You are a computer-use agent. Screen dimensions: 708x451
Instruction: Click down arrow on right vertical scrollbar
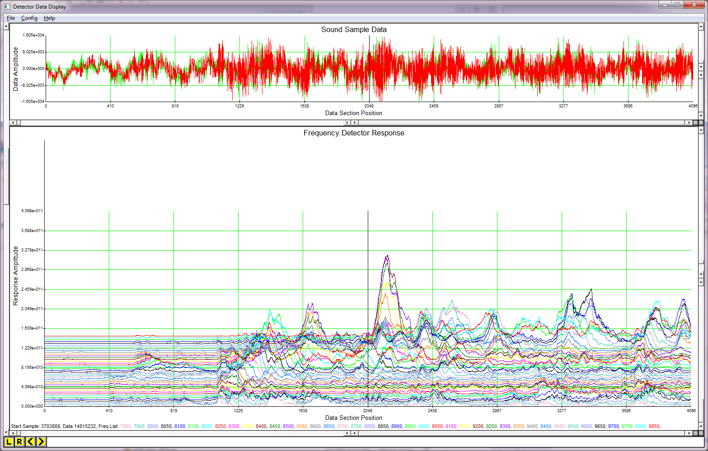pos(701,427)
